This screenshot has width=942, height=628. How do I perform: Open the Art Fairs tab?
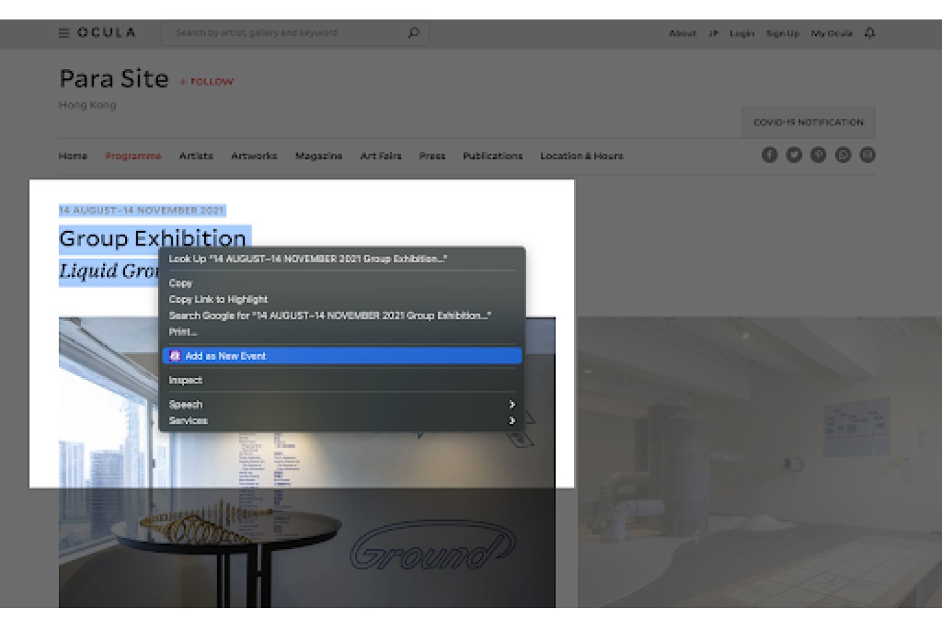(381, 156)
